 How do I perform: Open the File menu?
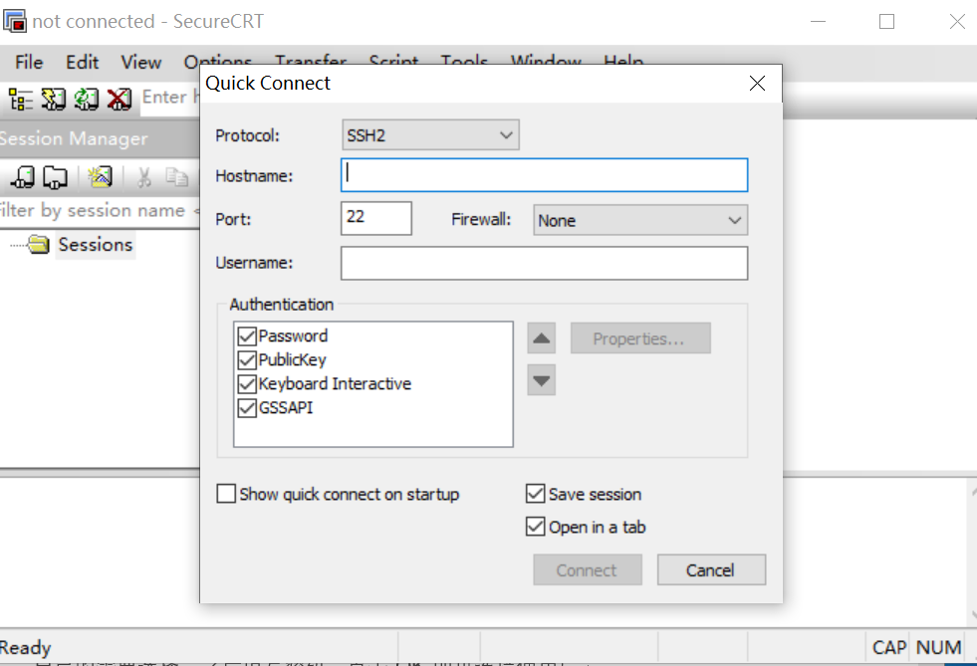pyautogui.click(x=29, y=63)
